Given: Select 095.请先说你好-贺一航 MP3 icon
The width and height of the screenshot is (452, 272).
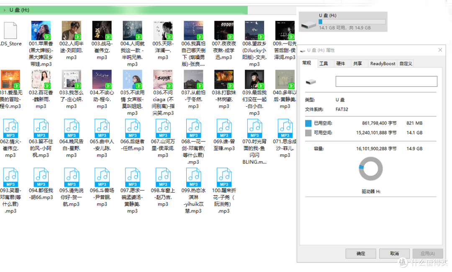Looking at the screenshot, I should (72, 177).
